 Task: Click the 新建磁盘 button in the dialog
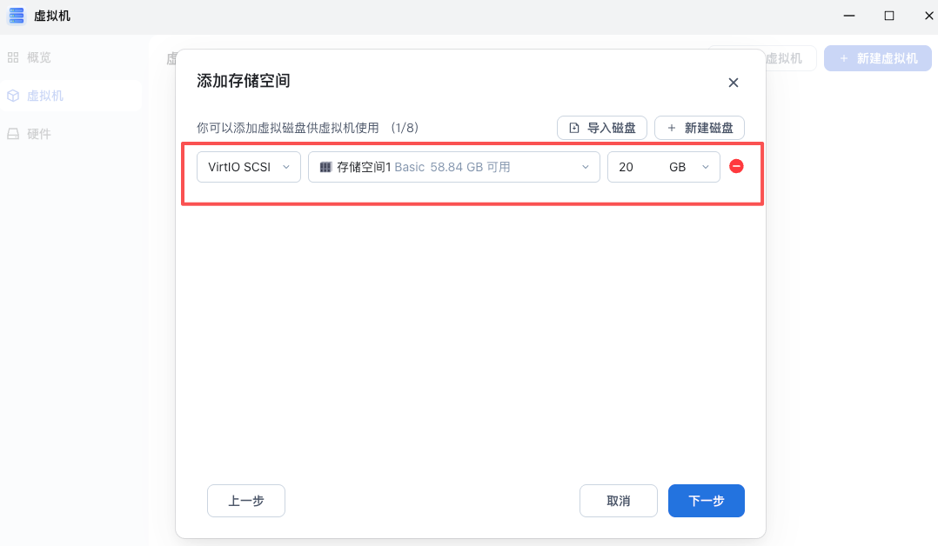699,127
